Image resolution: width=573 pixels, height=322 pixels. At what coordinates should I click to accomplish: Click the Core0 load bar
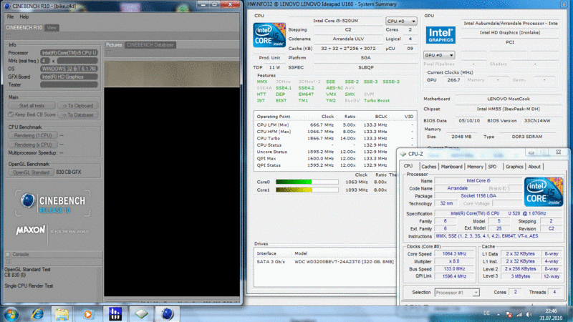pos(307,182)
